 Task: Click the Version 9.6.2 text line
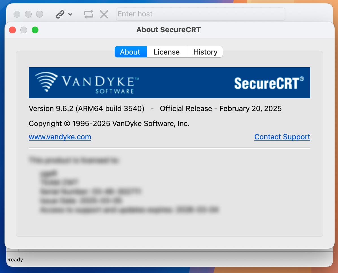coord(155,109)
